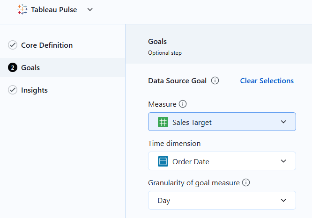Click the step 2 Goals number badge
Screen dimensions: 312x218
point(13,67)
